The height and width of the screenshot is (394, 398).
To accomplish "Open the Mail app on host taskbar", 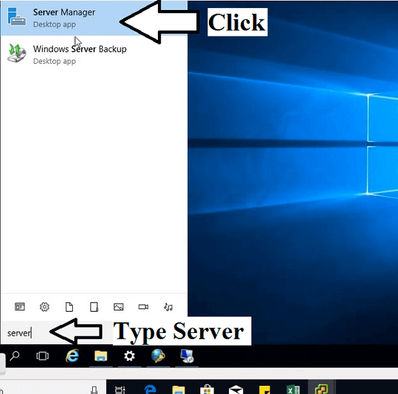I will click(x=235, y=389).
